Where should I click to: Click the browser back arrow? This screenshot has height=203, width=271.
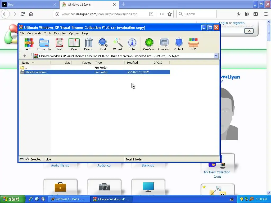pos(5,14)
